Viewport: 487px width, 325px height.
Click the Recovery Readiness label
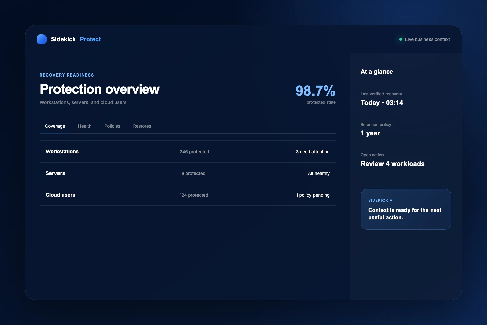point(67,75)
